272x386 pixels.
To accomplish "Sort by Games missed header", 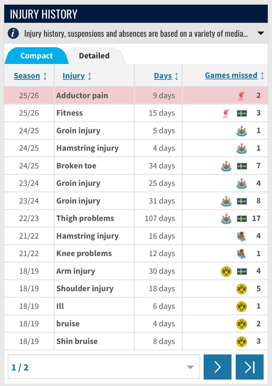I will [231, 75].
